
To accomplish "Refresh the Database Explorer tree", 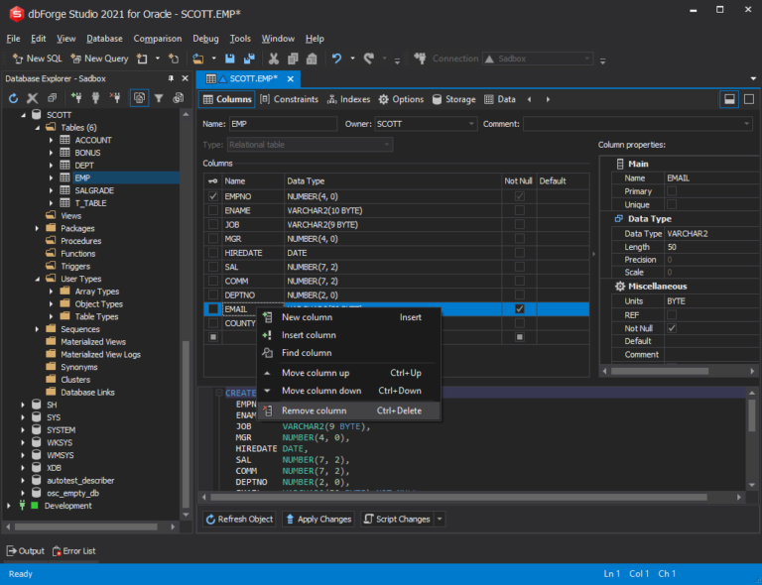I will click(x=13, y=98).
